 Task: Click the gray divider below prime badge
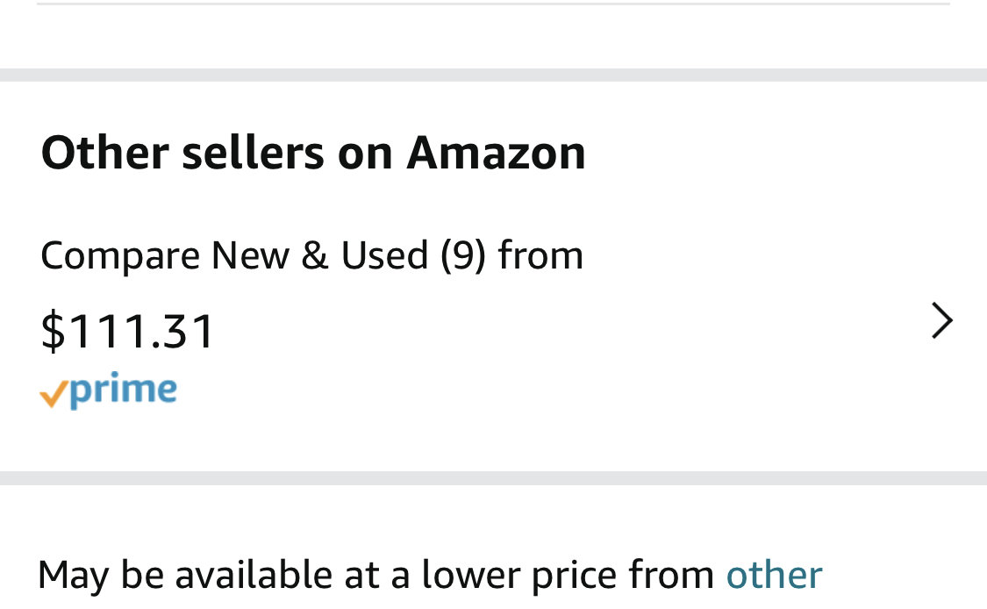[x=493, y=478]
